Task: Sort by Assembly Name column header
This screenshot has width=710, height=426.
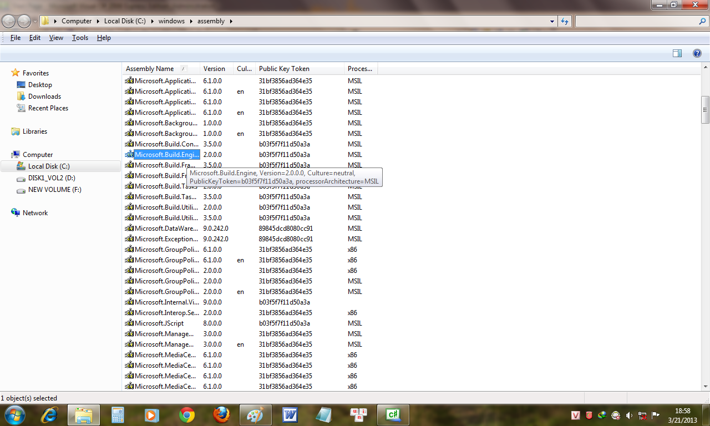Action: (161, 69)
